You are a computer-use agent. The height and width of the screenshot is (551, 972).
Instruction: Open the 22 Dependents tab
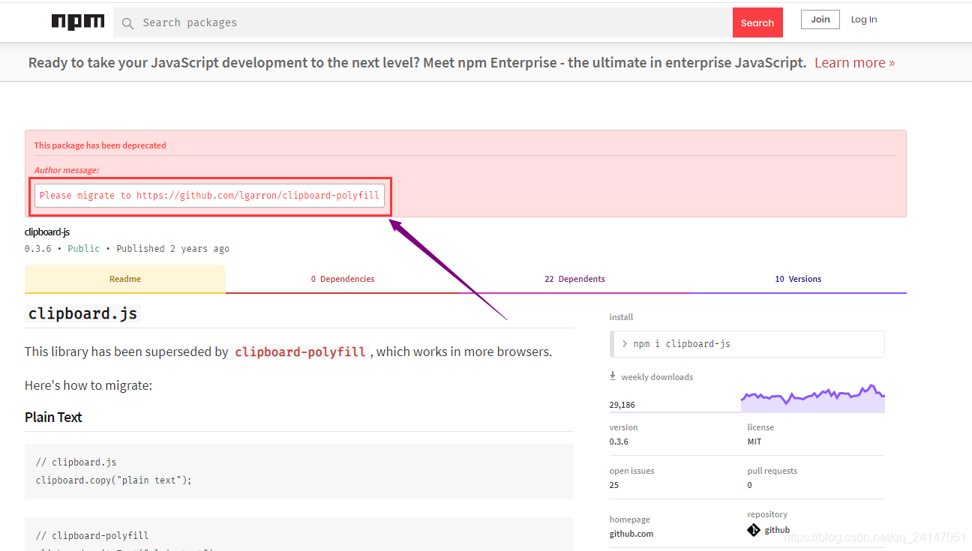click(x=574, y=279)
